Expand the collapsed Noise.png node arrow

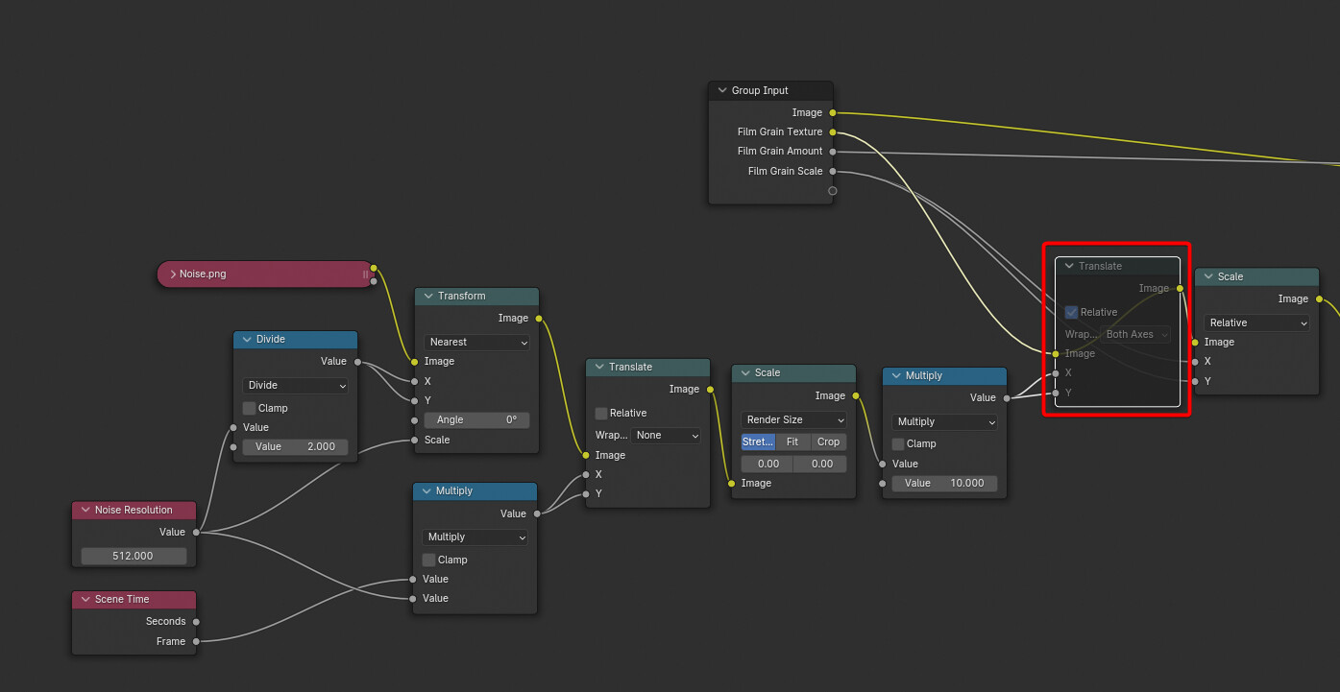173,274
